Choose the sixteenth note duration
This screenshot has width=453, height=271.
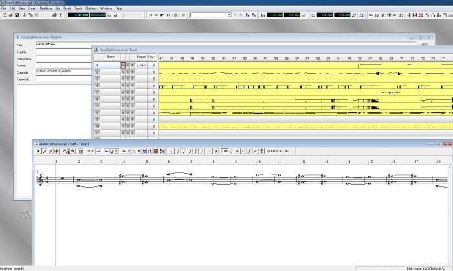(x=196, y=151)
